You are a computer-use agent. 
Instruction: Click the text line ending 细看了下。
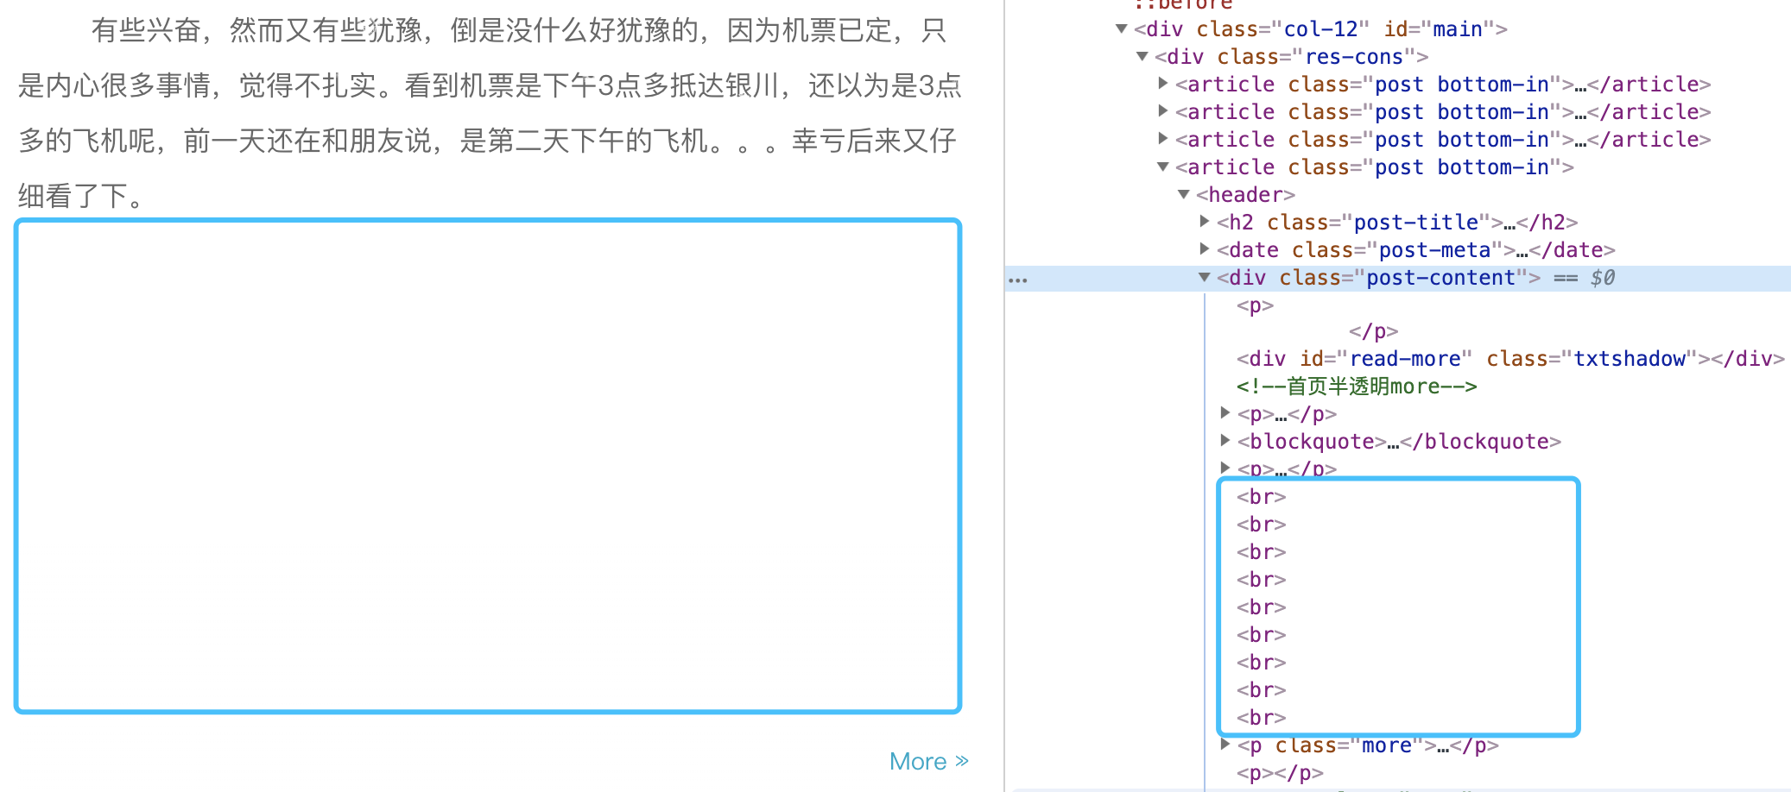85,196
